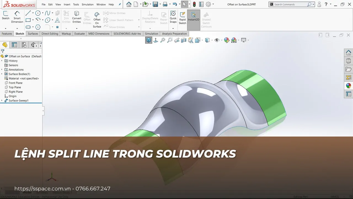Image resolution: width=353 pixels, height=199 pixels.
Task: Expand the Surface-Sweep1 feature node
Action: pos(2,101)
